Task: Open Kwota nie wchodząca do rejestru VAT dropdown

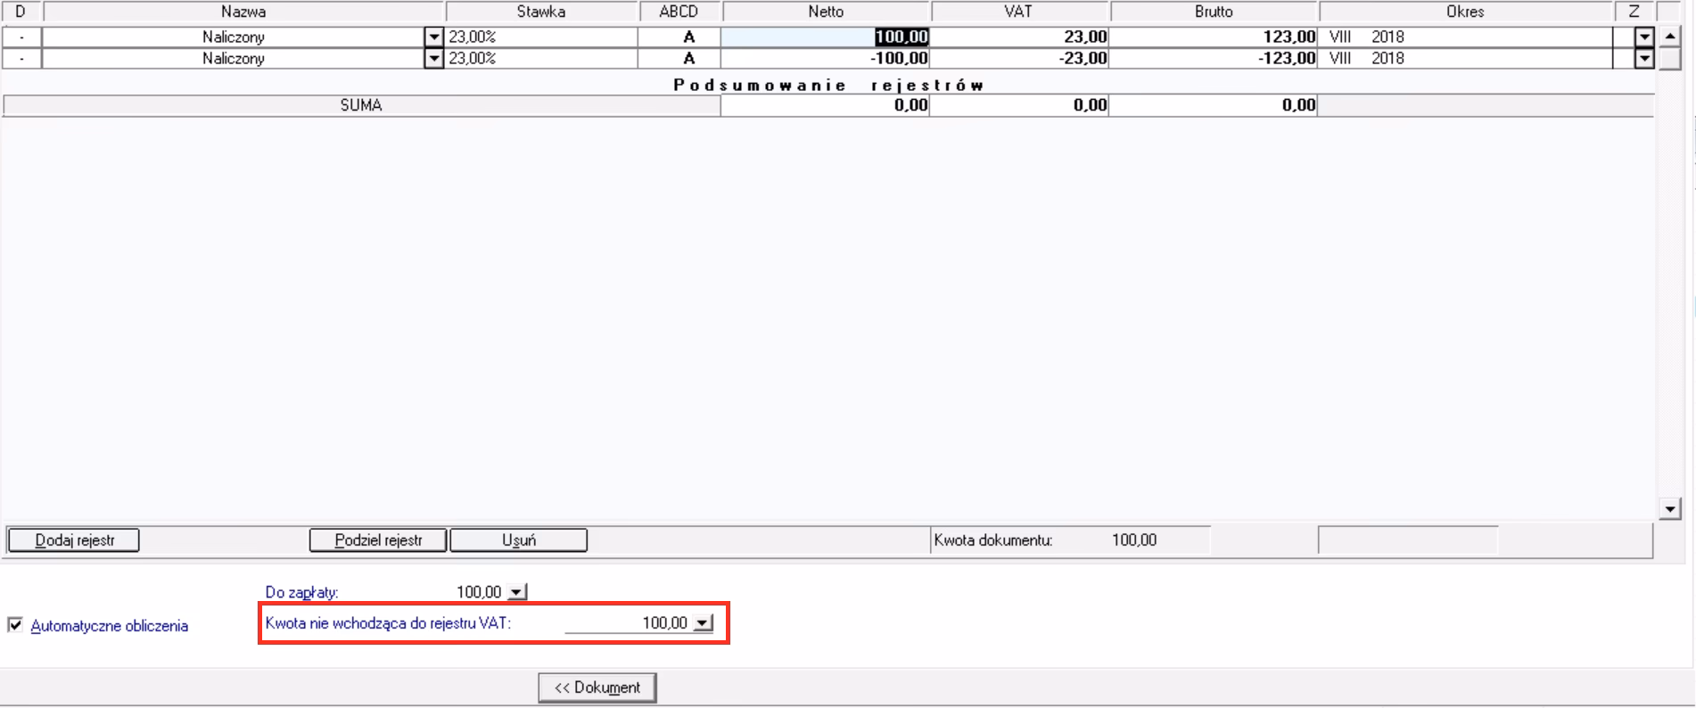Action: 704,623
